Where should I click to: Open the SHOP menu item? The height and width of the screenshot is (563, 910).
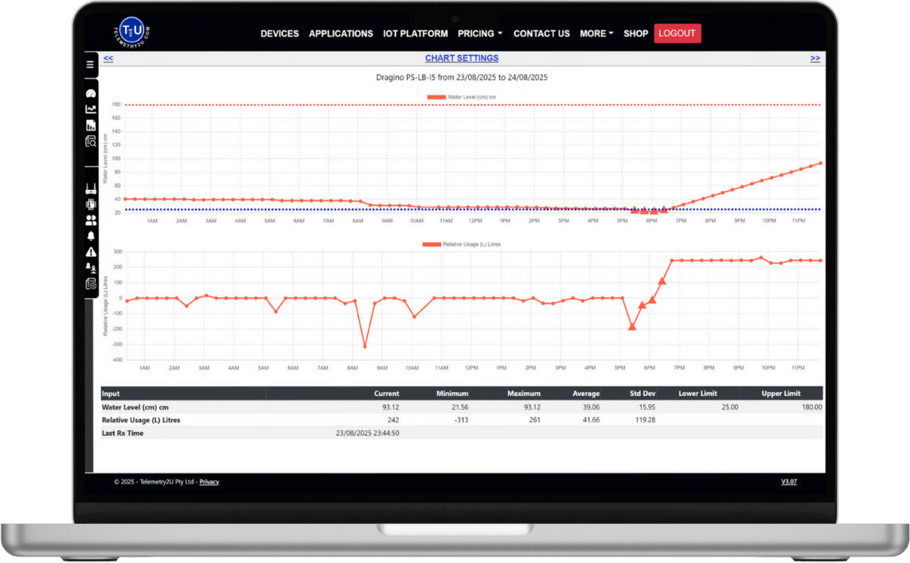[x=635, y=33]
